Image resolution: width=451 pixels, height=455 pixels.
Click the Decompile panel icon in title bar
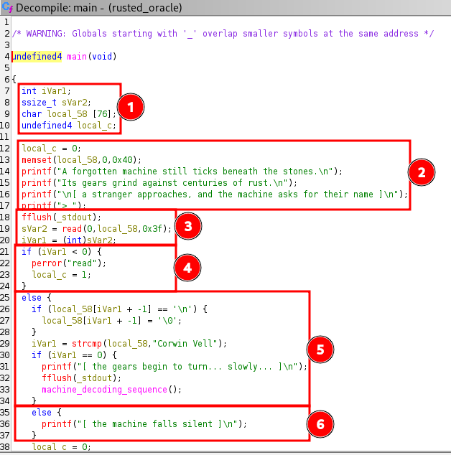click(x=8, y=8)
